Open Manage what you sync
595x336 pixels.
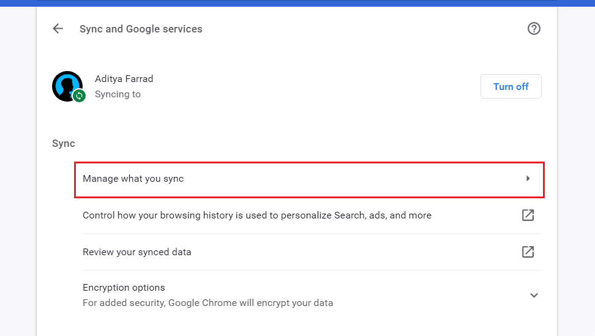coord(133,179)
